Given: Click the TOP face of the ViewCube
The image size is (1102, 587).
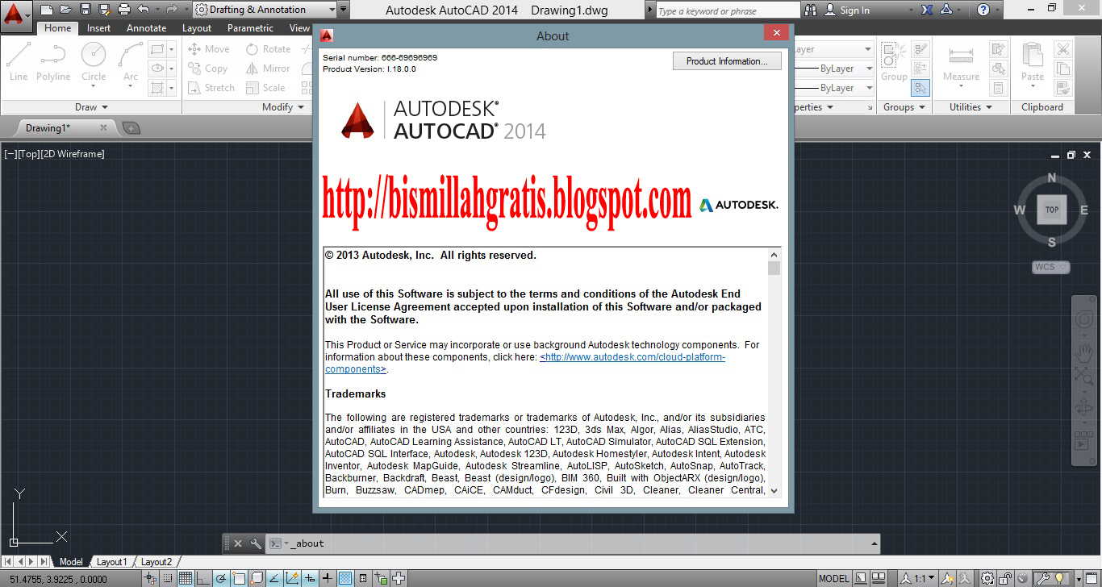Looking at the screenshot, I should [1052, 210].
